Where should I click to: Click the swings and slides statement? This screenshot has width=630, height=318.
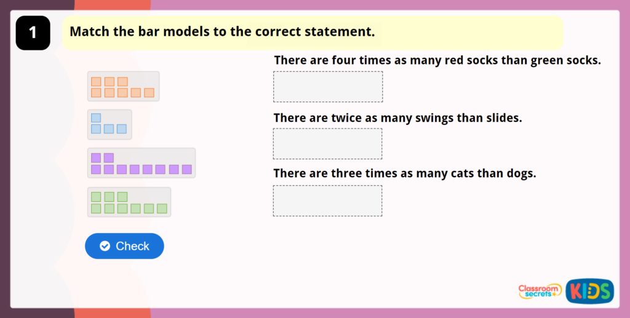click(397, 117)
